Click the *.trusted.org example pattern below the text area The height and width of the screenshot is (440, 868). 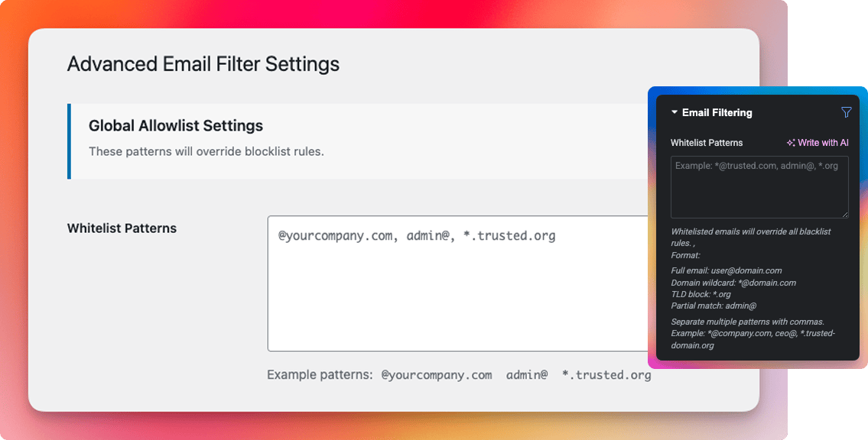point(606,375)
